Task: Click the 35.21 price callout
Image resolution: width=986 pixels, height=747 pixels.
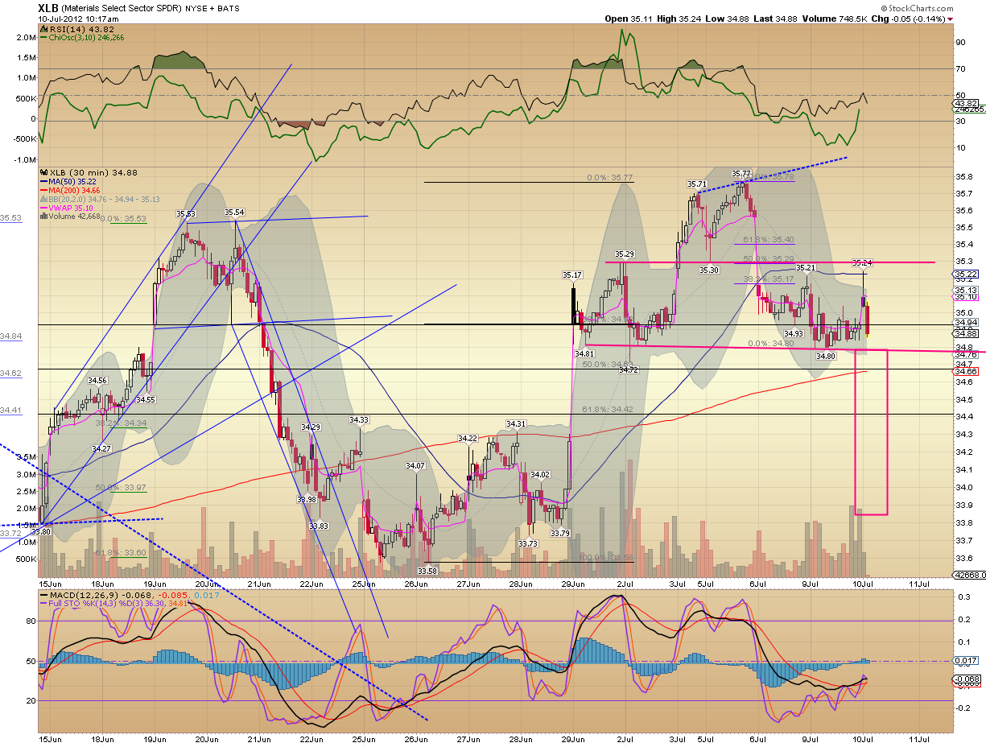Action: click(806, 267)
